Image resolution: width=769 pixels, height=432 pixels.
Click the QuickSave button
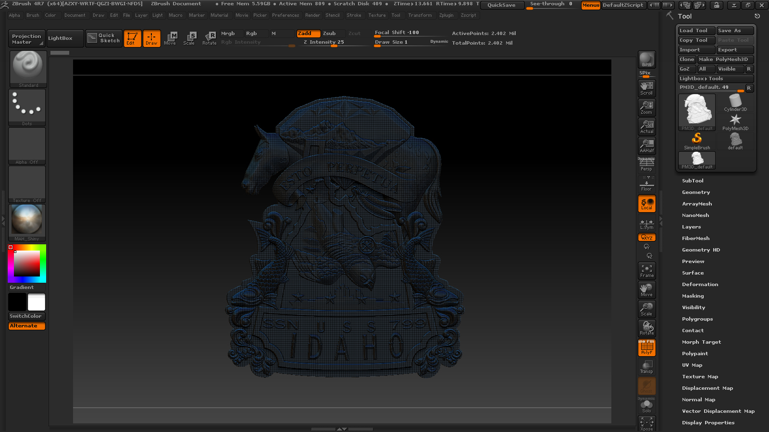pos(501,5)
